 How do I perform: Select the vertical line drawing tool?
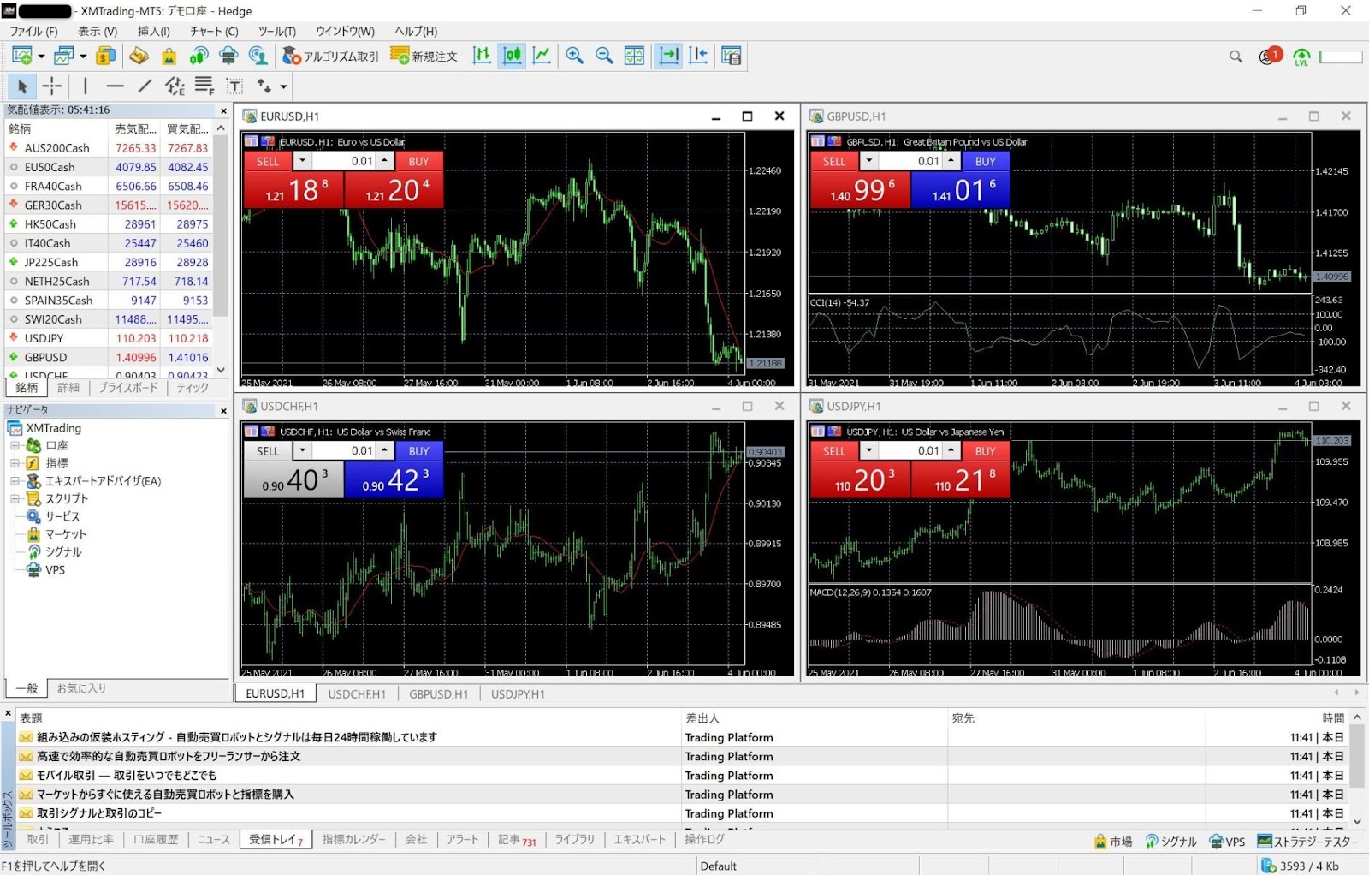[x=85, y=86]
